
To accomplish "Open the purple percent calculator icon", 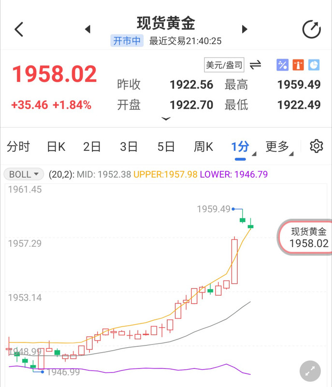I will pos(282,65).
